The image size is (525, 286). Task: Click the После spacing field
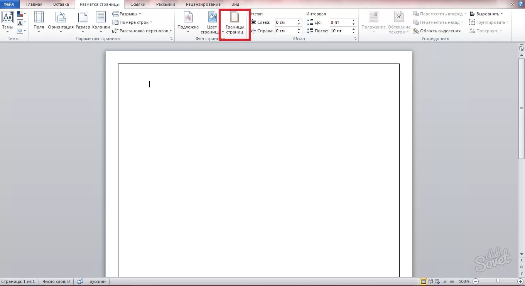340,31
